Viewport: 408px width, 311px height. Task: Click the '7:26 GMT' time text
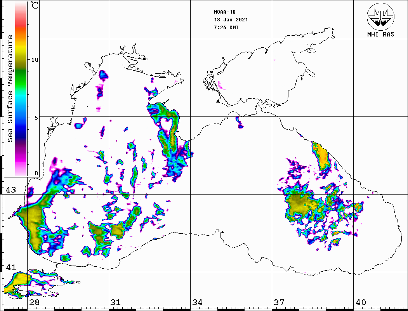click(226, 28)
